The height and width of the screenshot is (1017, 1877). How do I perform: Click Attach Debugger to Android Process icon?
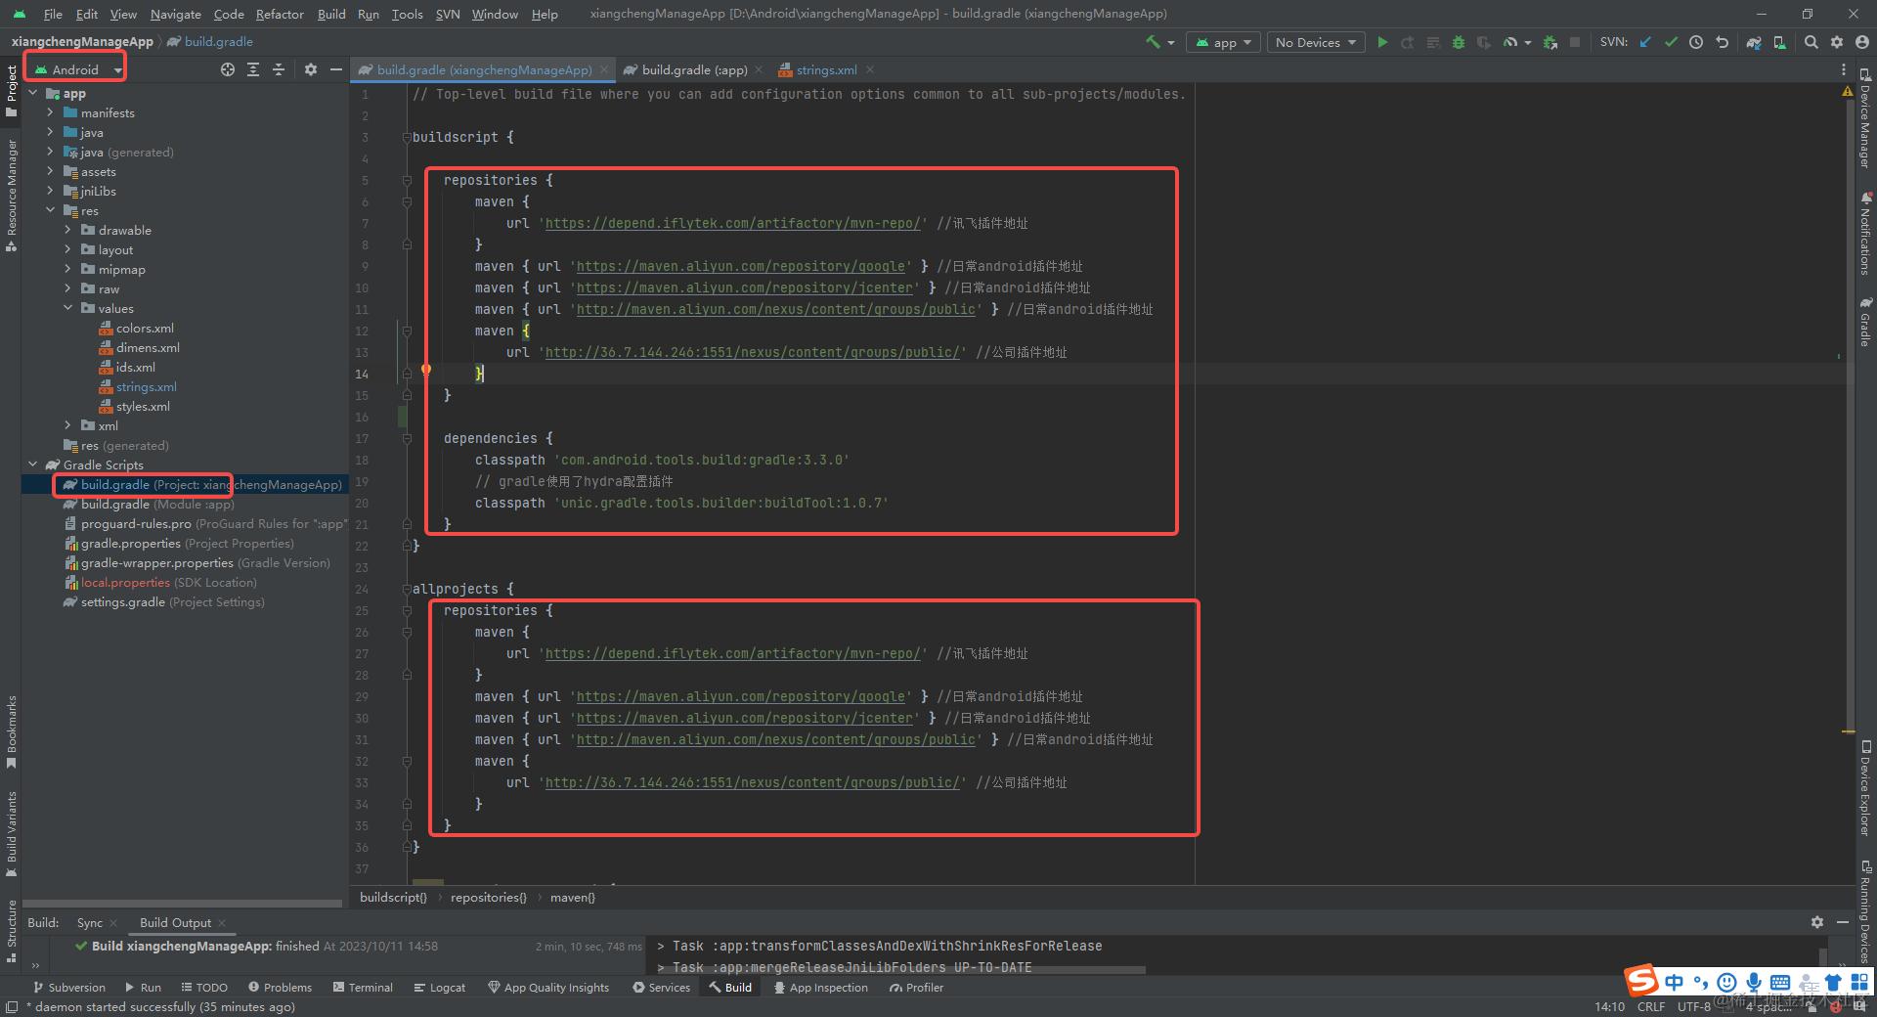pos(1550,42)
